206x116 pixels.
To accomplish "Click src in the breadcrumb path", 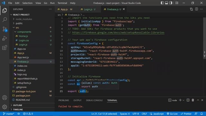I will [59, 15].
